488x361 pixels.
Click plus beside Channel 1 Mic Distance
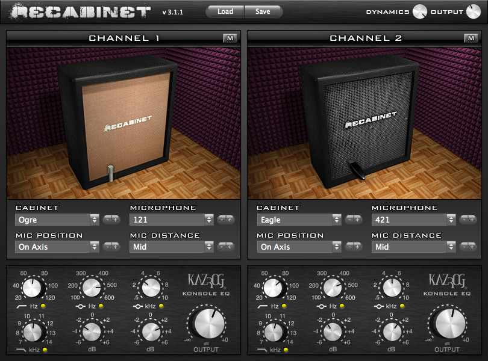(230, 247)
